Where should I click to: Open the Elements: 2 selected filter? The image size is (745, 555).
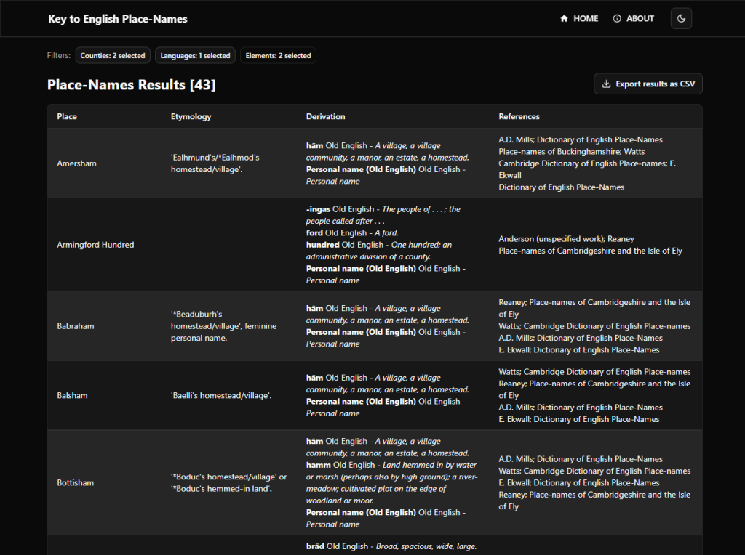point(278,56)
